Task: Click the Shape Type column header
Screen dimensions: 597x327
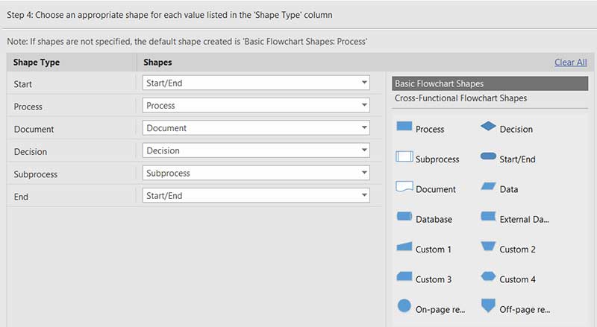Action: pyautogui.click(x=35, y=63)
